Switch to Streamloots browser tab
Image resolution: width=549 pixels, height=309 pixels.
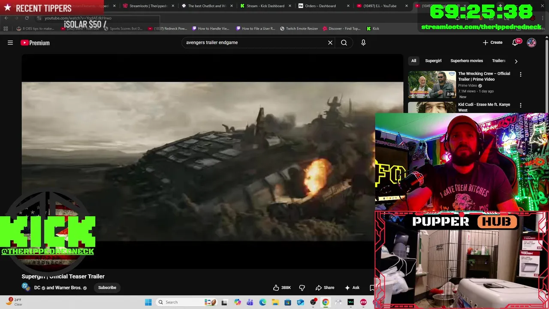click(x=148, y=6)
